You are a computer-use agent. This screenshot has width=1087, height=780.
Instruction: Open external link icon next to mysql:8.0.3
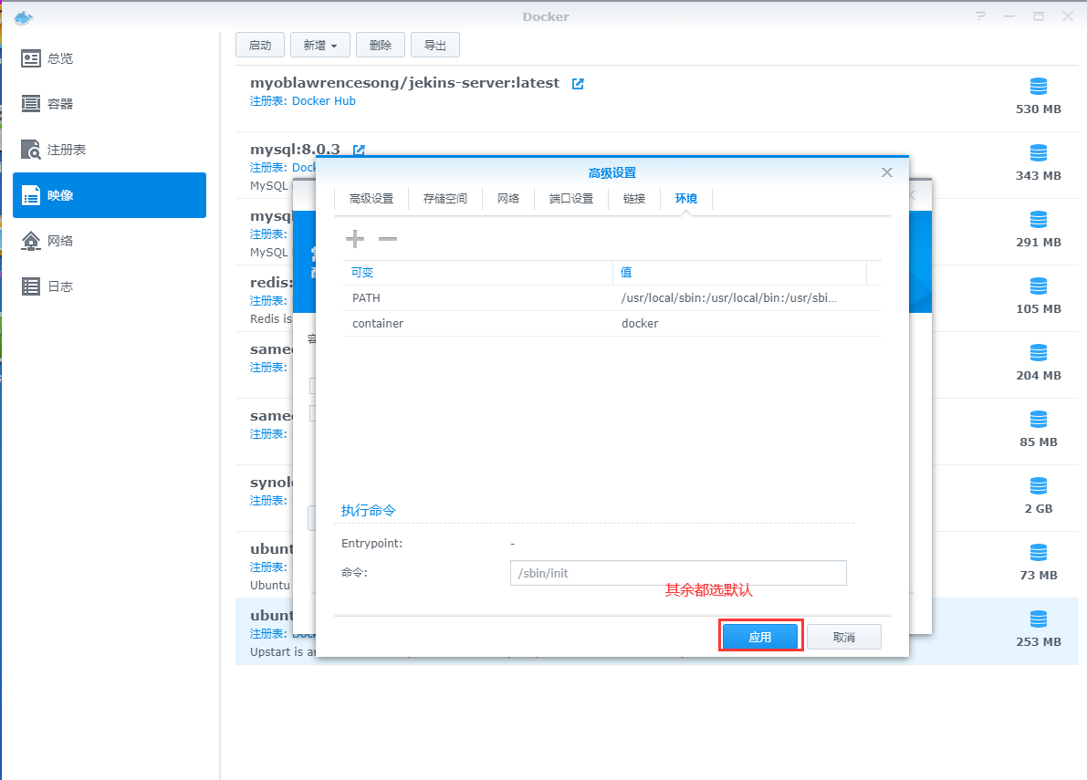pyautogui.click(x=359, y=150)
